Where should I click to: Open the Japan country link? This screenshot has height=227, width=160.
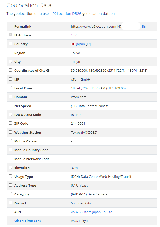pos(81,44)
